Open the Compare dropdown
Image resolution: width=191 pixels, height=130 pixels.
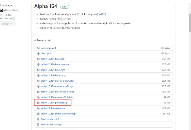7,24
